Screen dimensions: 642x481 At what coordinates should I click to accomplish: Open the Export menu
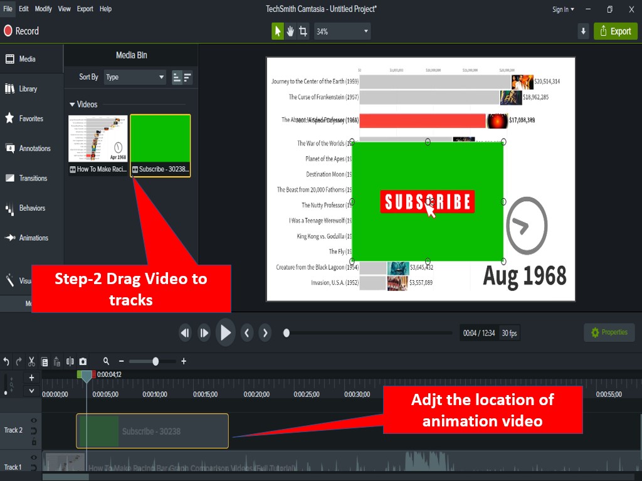point(85,9)
